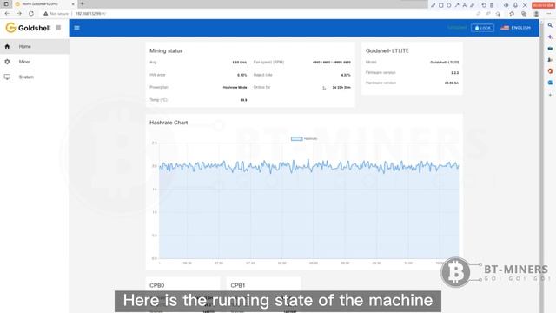Viewport: 556px width, 313px height.
Task: Select the highlighter annotation tool
Action: point(473,5)
